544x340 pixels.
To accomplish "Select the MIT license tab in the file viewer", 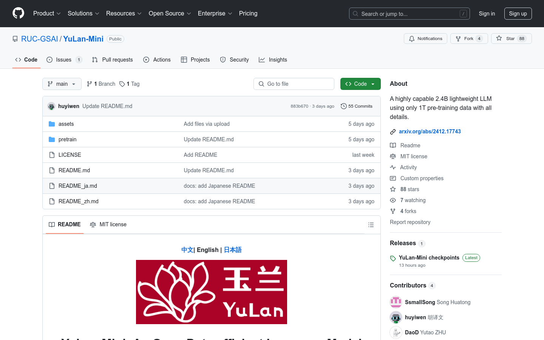I will [108, 224].
